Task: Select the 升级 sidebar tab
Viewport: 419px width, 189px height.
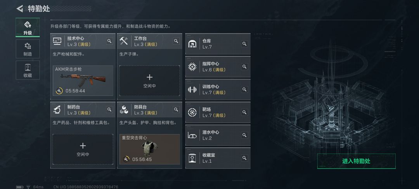Action: click(28, 27)
